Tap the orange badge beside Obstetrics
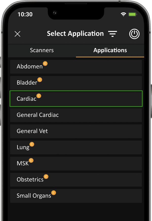 pyautogui.click(x=46, y=177)
